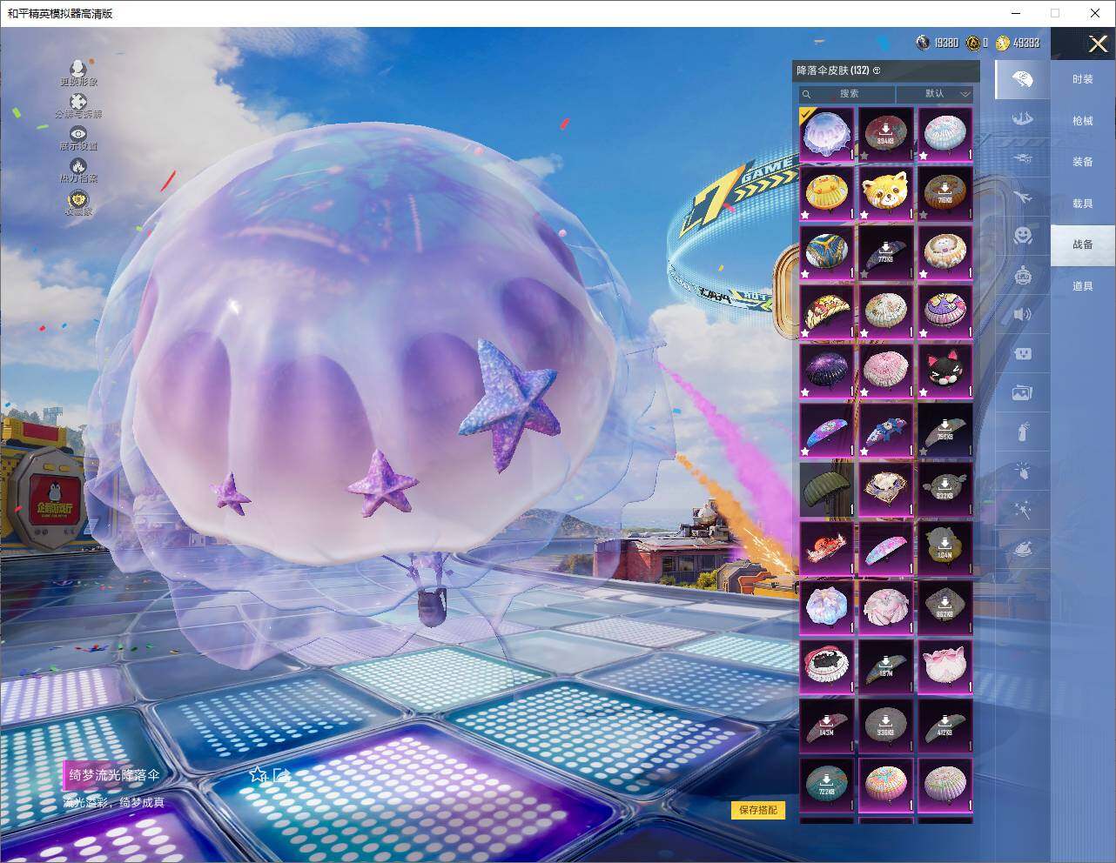The height and width of the screenshot is (863, 1116).
Task: Open the 热力档案 flame icon
Action: click(x=78, y=165)
